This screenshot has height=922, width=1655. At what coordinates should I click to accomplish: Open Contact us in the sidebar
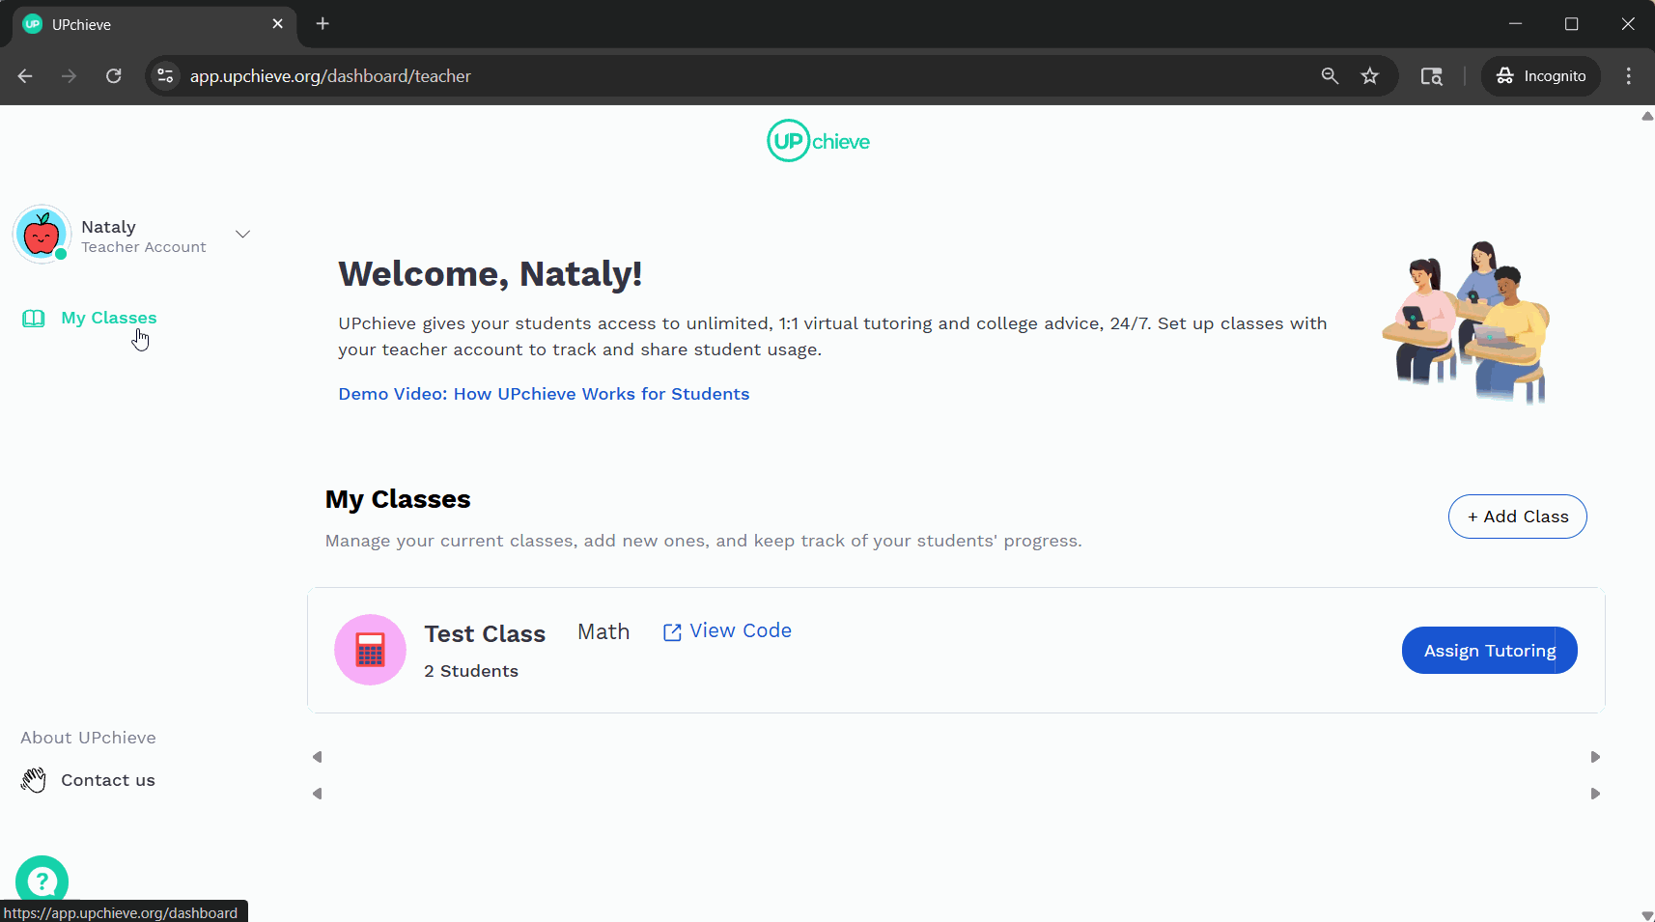coord(108,780)
